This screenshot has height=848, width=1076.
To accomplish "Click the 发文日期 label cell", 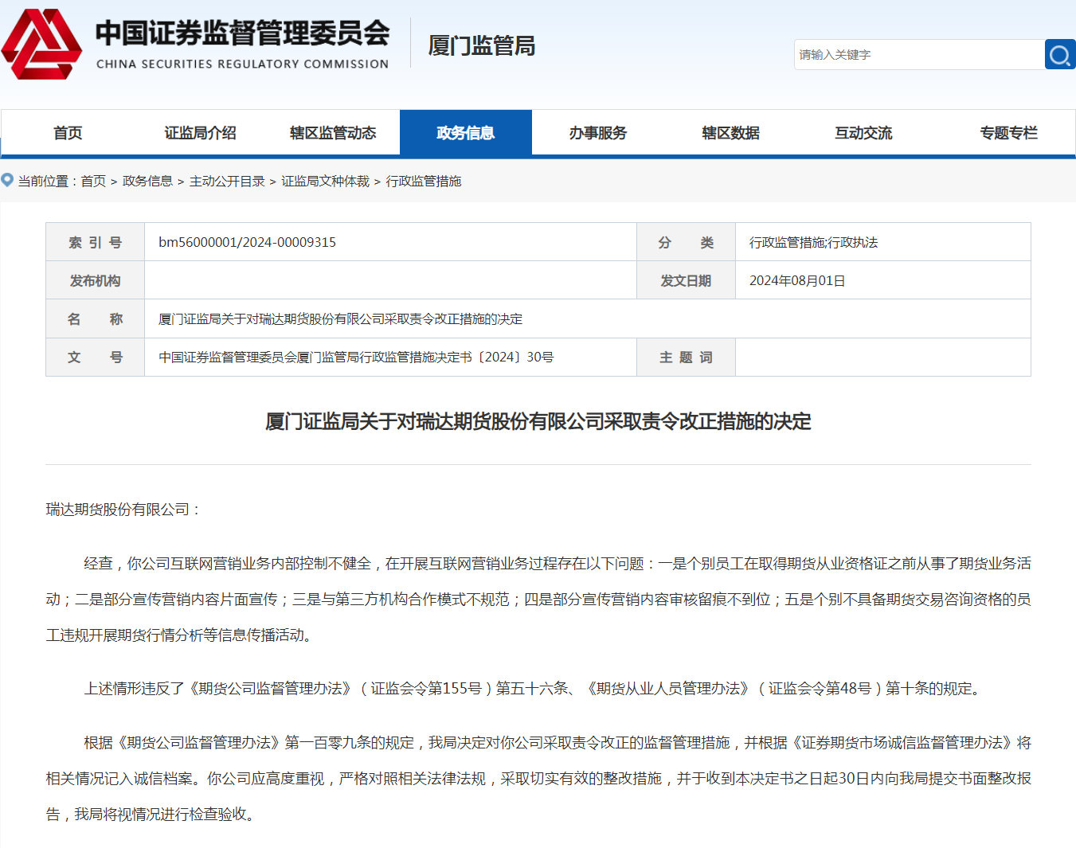I will click(x=686, y=281).
